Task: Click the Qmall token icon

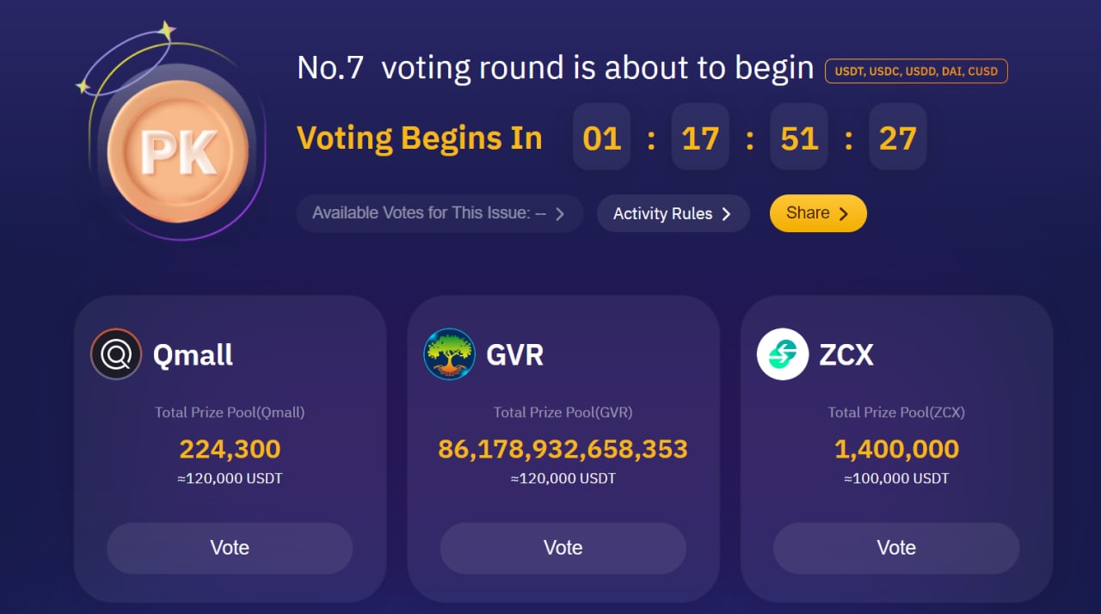Action: (x=116, y=354)
